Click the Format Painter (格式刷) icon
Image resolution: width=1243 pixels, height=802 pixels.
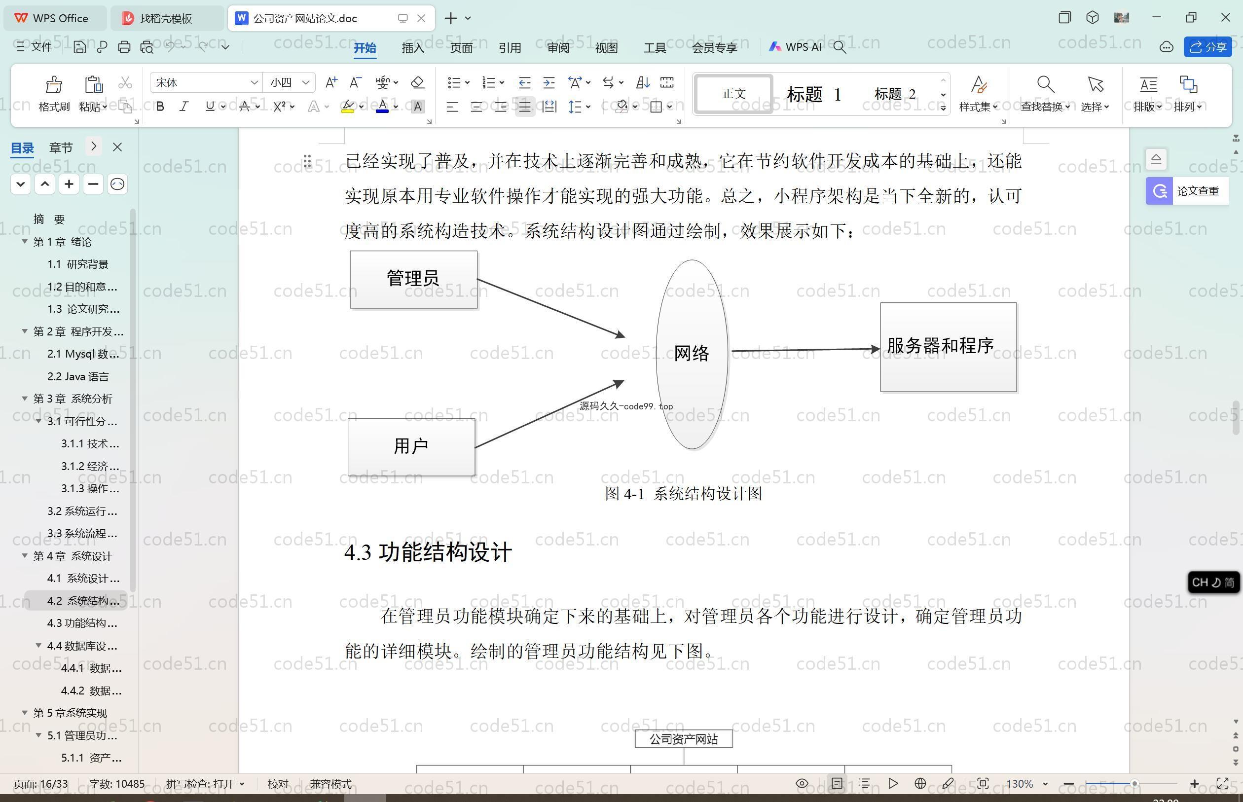[x=54, y=84]
